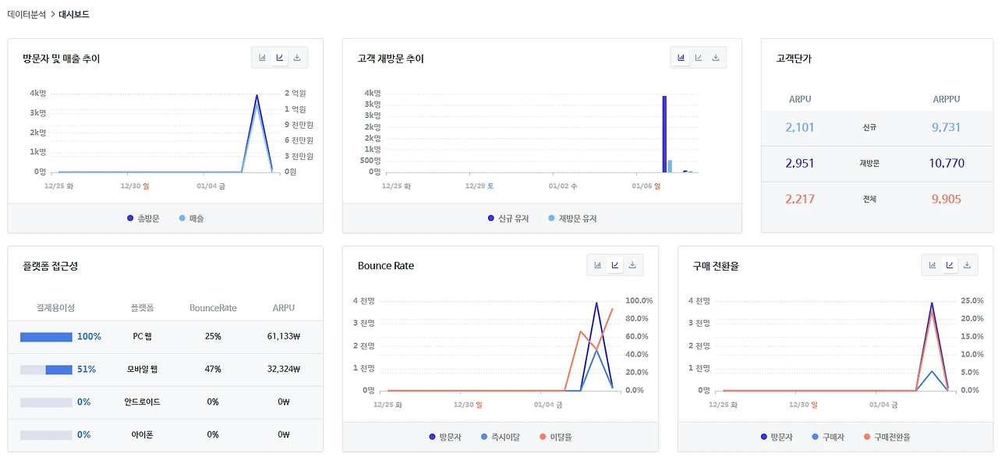Click the 재방문 row label in 고객단가
This screenshot has width=998, height=457.
coord(870,163)
